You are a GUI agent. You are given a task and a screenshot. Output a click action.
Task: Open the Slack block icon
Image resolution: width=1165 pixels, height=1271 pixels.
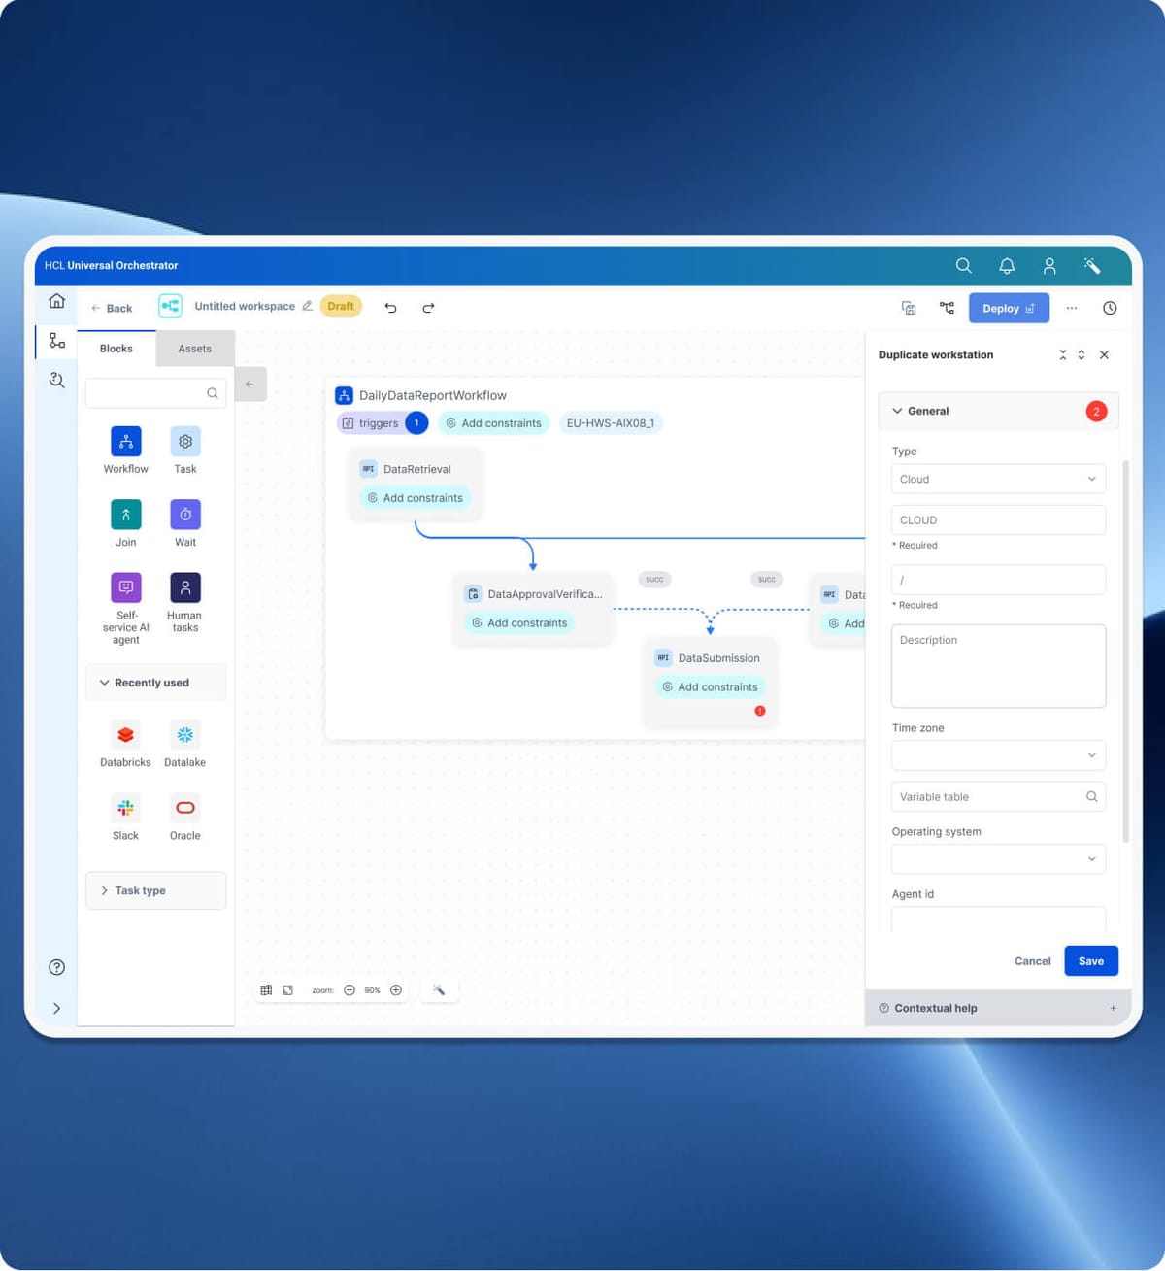pos(125,807)
